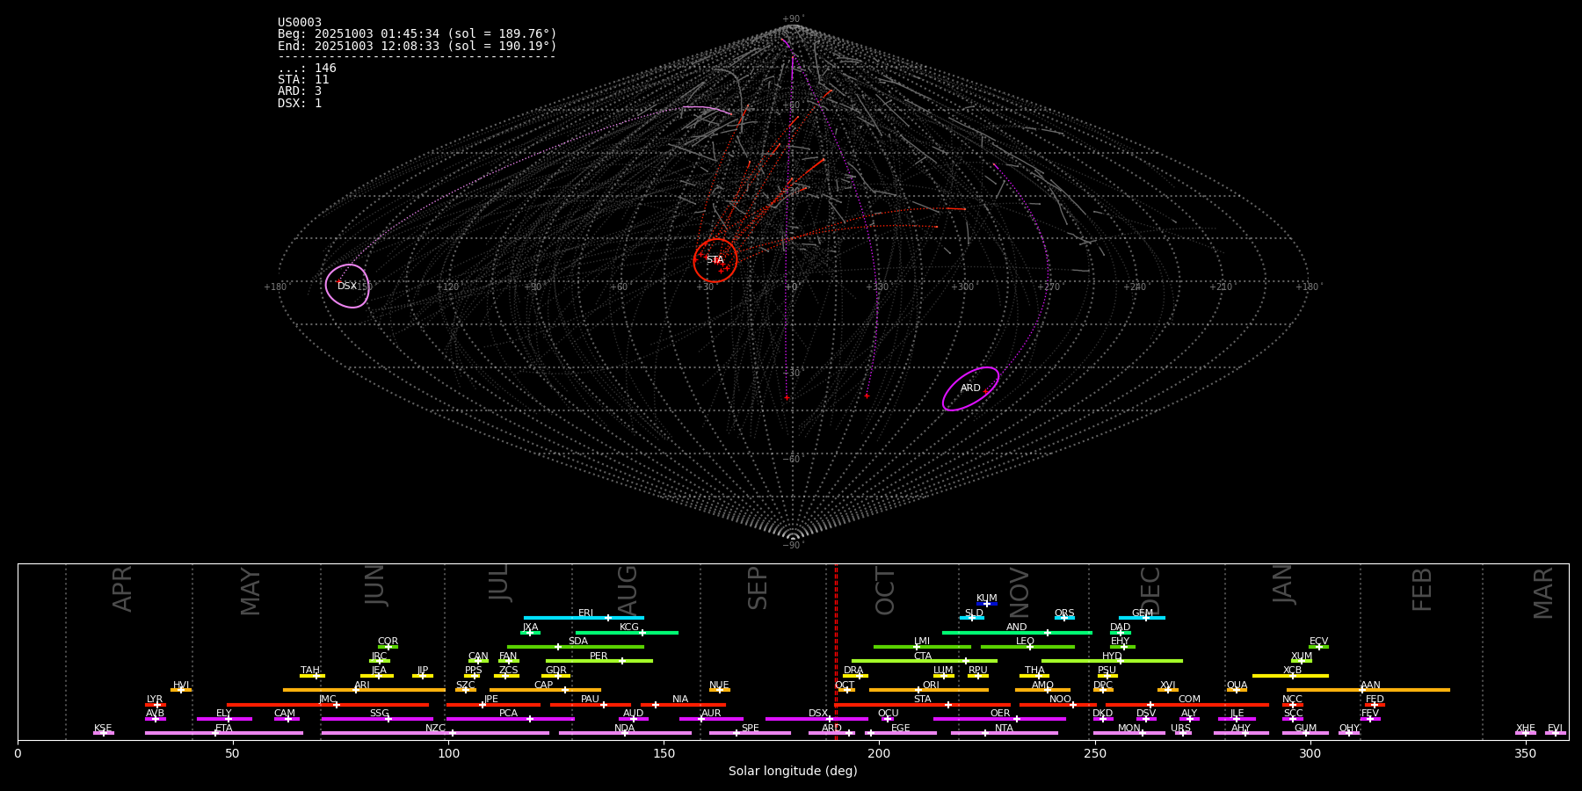
Task: Select the SSG shower bar in timeline
Action: click(x=377, y=719)
